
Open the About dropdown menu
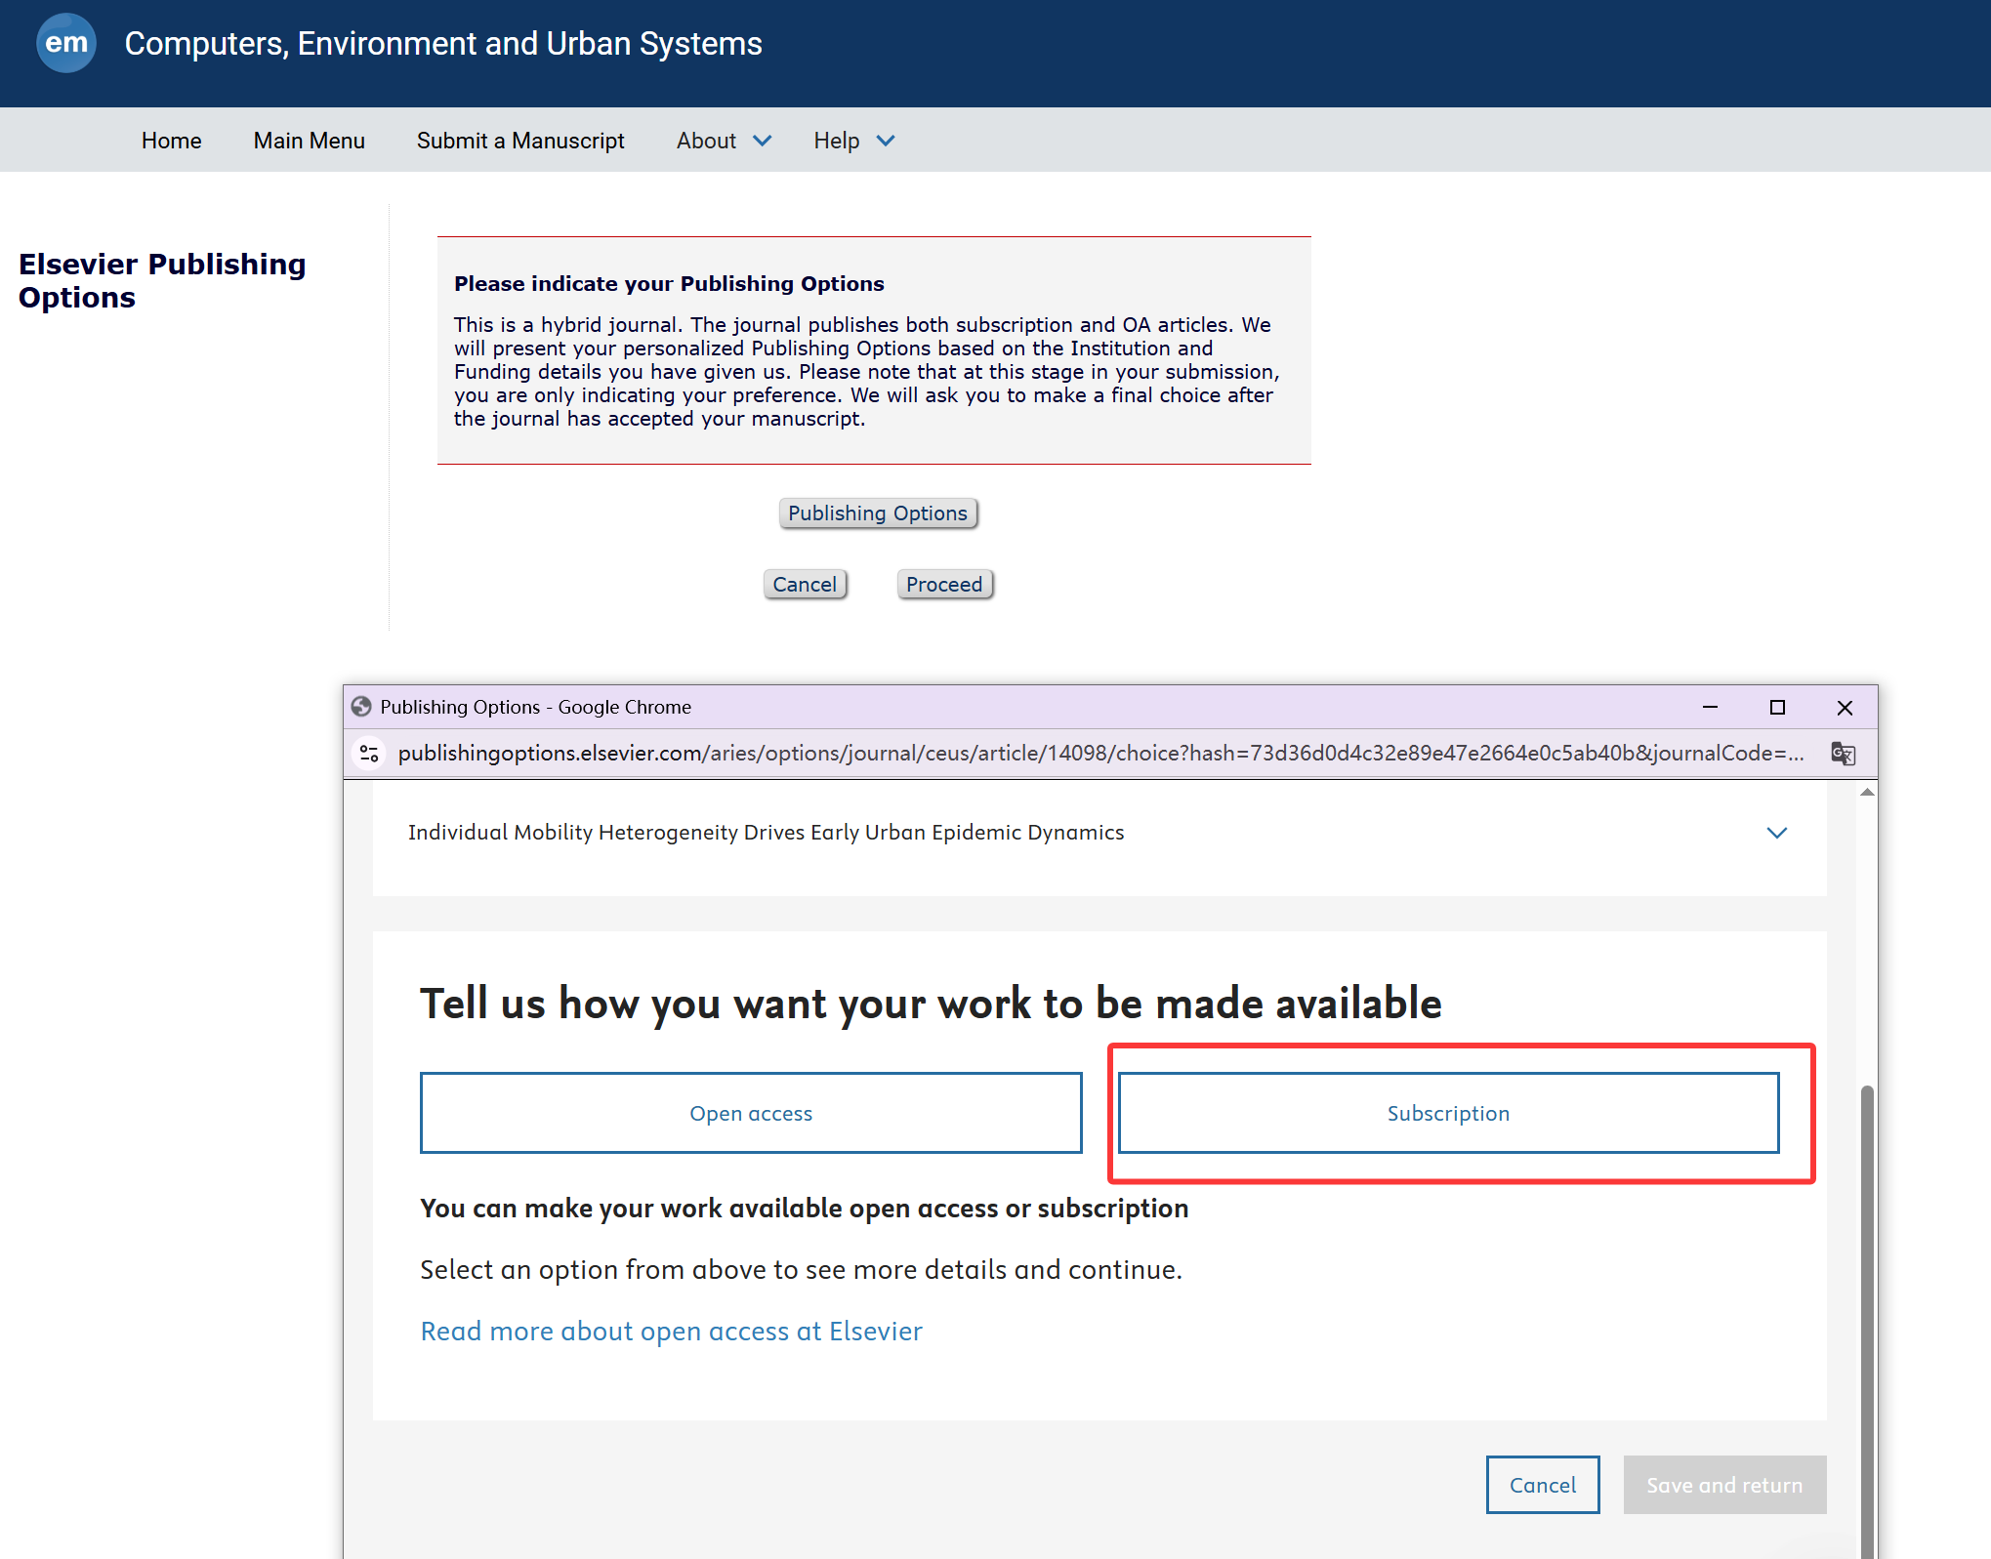[724, 141]
